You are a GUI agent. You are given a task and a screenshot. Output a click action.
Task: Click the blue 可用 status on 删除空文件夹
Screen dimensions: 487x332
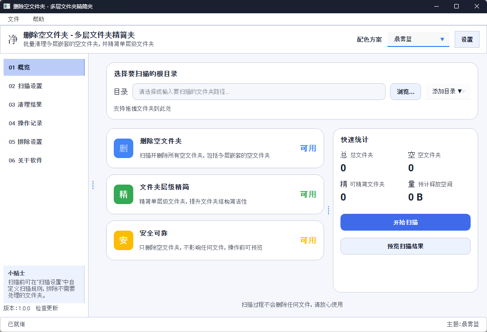(308, 148)
